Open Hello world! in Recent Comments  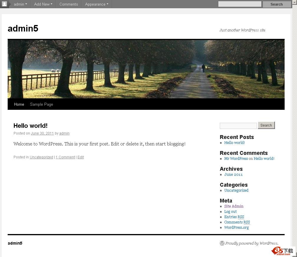(x=264, y=159)
